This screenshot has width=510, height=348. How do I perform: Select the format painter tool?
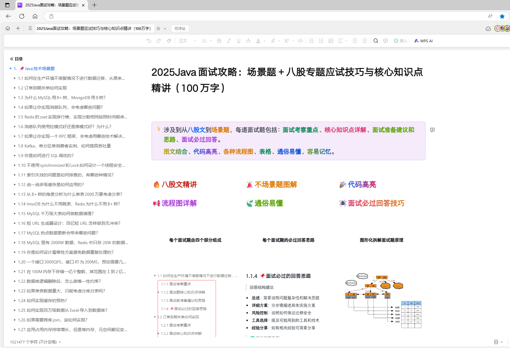click(x=169, y=41)
